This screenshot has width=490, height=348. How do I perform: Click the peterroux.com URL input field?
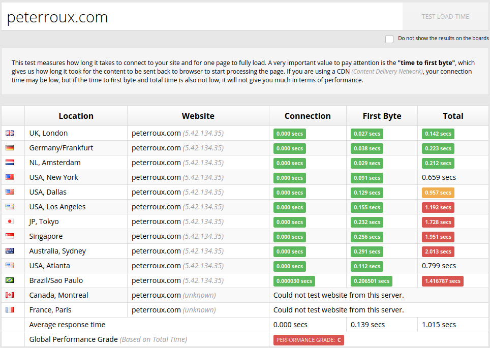click(x=202, y=17)
